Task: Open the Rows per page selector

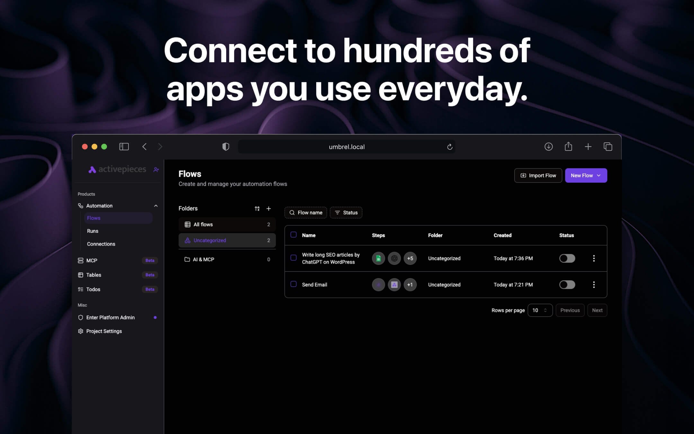Action: pos(540,310)
